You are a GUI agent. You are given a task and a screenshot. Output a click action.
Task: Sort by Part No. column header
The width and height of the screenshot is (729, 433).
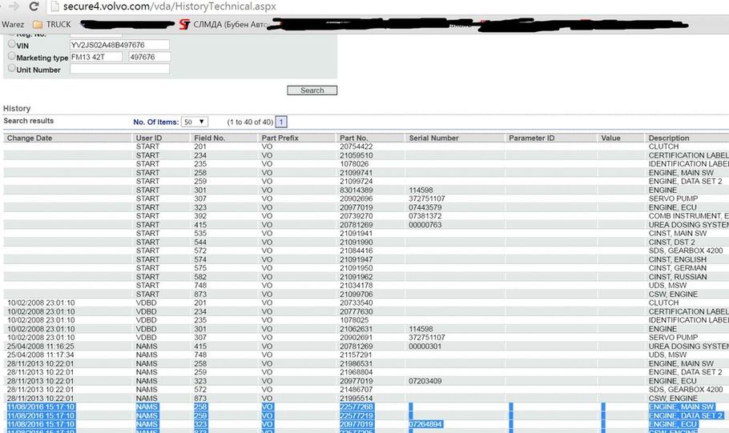tap(353, 138)
